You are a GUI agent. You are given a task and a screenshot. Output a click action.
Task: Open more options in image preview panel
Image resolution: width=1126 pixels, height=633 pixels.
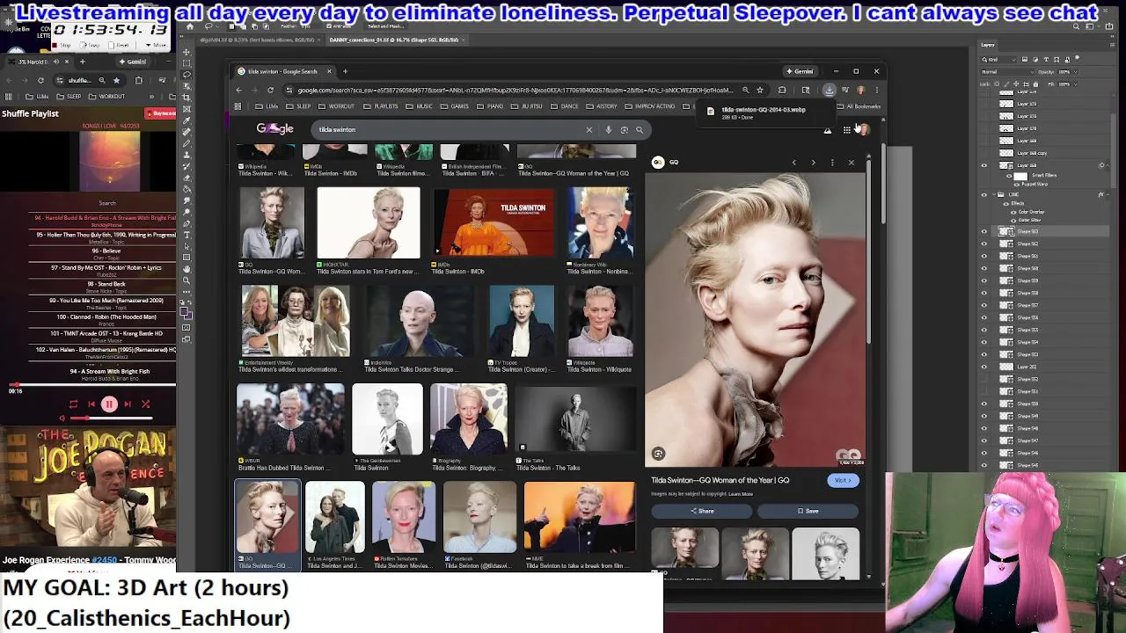pos(832,163)
